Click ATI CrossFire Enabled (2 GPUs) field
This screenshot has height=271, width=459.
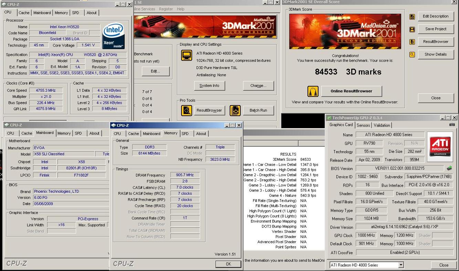click(404, 252)
